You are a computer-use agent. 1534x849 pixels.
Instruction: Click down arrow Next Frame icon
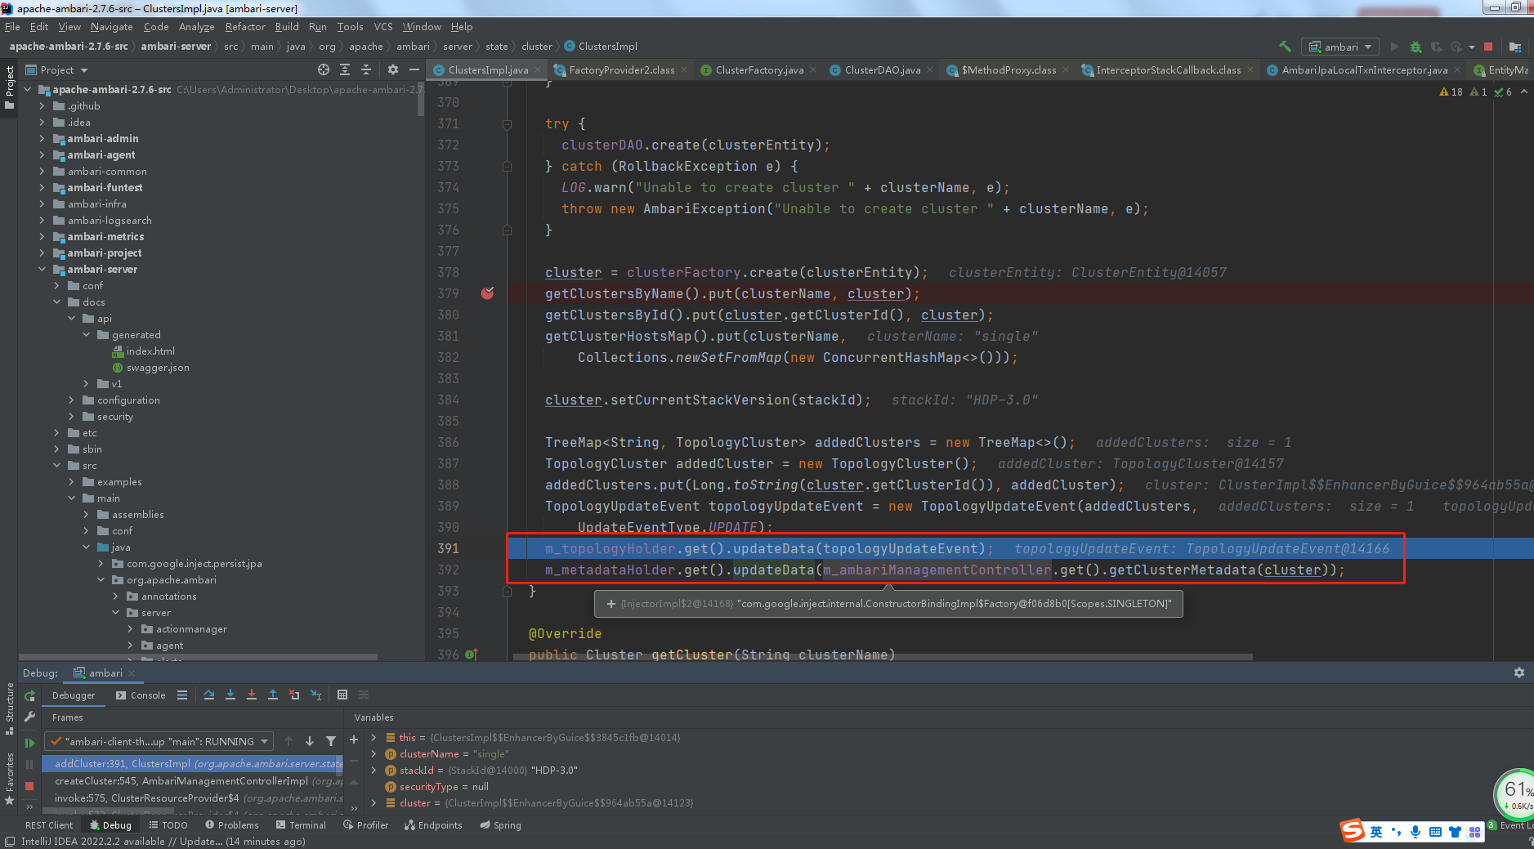click(x=310, y=741)
